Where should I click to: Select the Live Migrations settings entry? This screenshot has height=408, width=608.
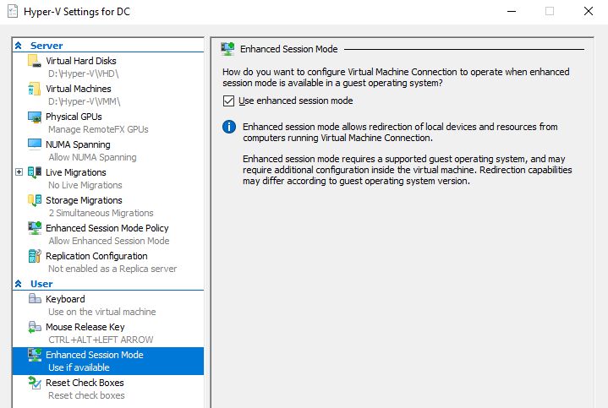76,172
